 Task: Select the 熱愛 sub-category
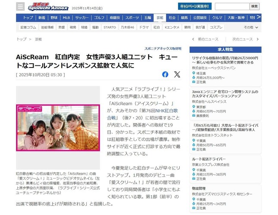(x=62, y=28)
